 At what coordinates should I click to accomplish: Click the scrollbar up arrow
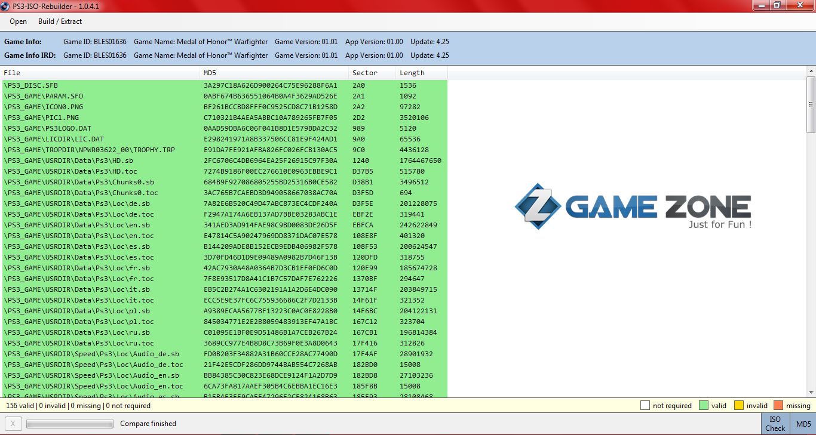click(x=811, y=71)
